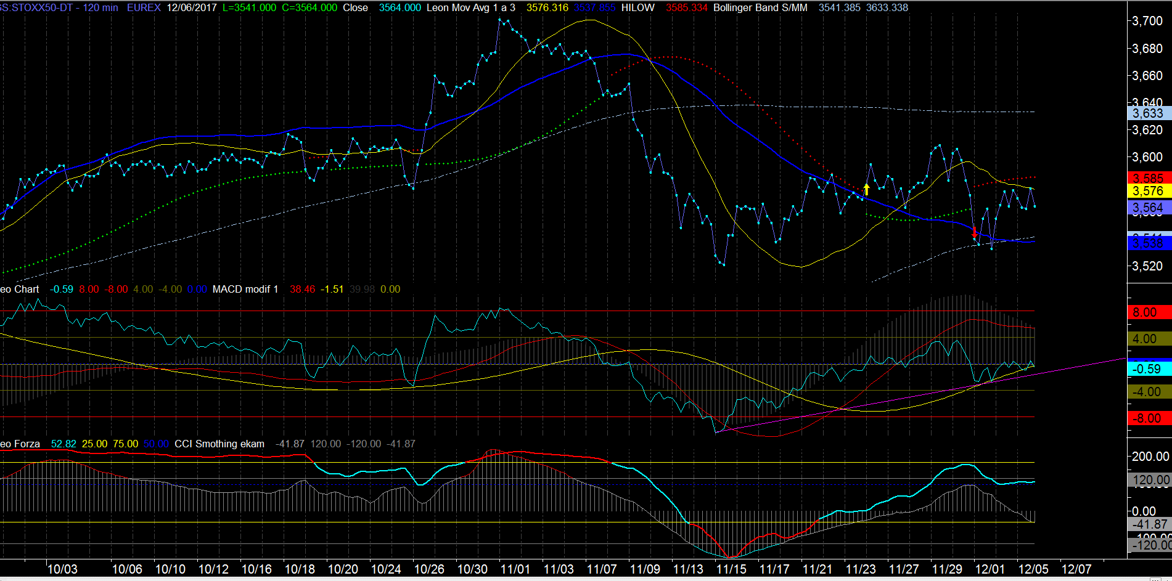
Task: Click the 11/23 date on time axis
Action: click(x=861, y=569)
